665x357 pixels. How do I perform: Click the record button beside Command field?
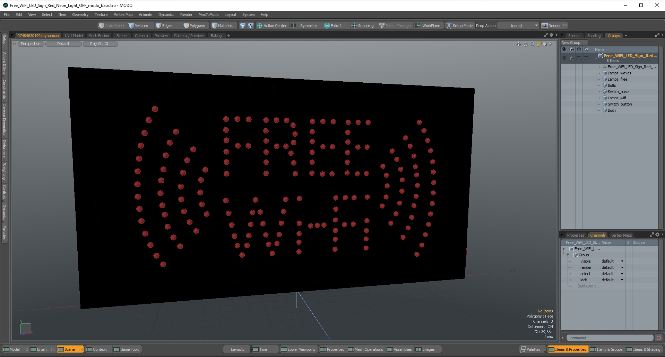(x=659, y=338)
